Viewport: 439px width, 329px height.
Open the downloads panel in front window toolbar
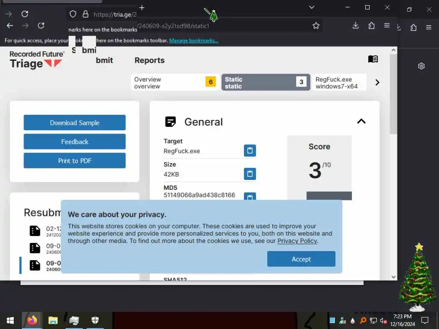355,26
